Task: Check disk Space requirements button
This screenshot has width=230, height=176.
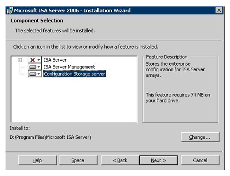Action: [78, 160]
